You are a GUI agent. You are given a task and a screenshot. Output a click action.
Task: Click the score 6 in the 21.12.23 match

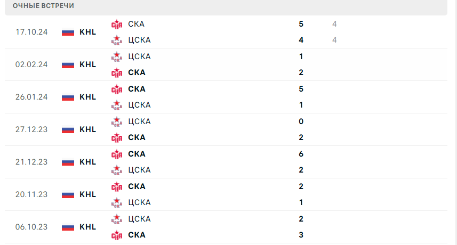pos(301,154)
